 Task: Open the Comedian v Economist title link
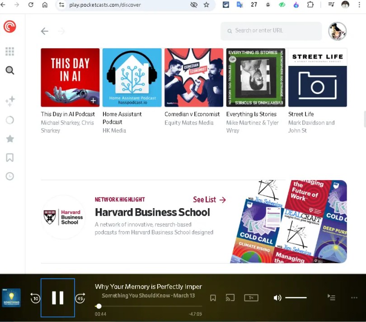pos(192,114)
